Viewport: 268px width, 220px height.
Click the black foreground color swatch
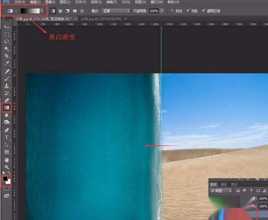coord(5,178)
